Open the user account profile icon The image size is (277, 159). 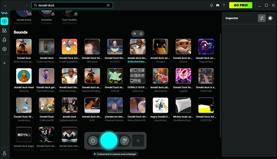(4, 153)
